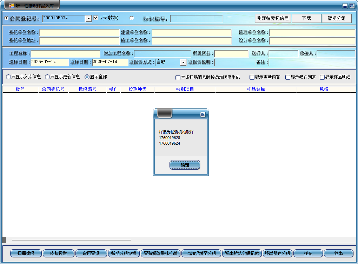Screen dimensions: 358x264
Task: Tick the 显示样品明细 checkbox
Action: click(x=322, y=77)
